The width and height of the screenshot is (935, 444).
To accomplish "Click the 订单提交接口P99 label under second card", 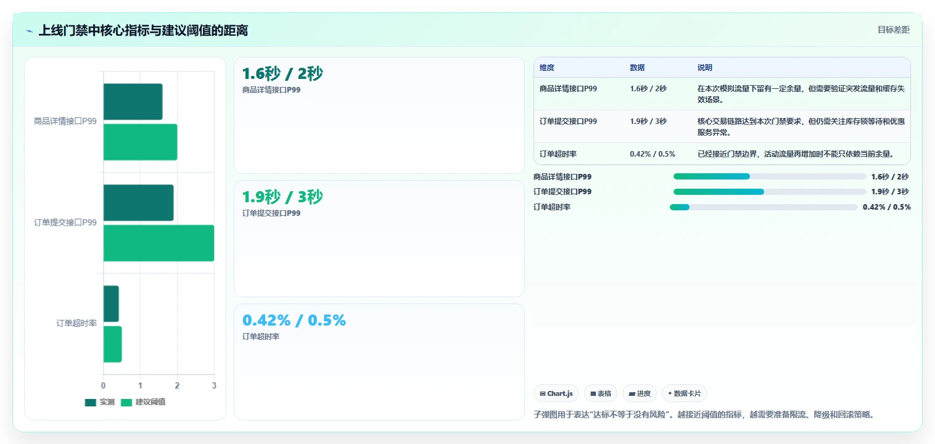I will point(271,213).
